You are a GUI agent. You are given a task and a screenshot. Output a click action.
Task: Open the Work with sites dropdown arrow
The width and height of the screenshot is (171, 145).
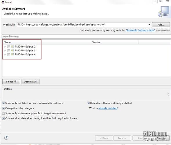pos(149,25)
